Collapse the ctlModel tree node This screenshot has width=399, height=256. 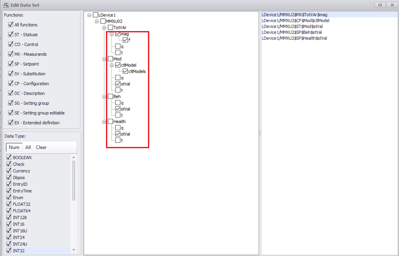click(x=112, y=65)
